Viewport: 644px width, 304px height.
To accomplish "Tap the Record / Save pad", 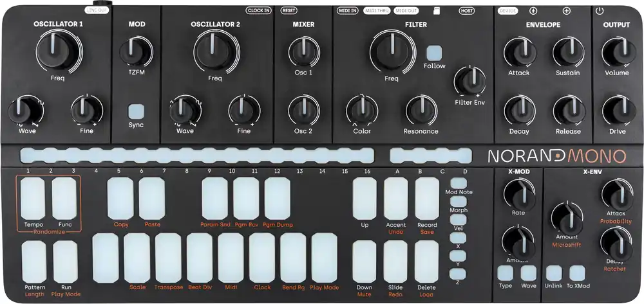I will pos(427,199).
